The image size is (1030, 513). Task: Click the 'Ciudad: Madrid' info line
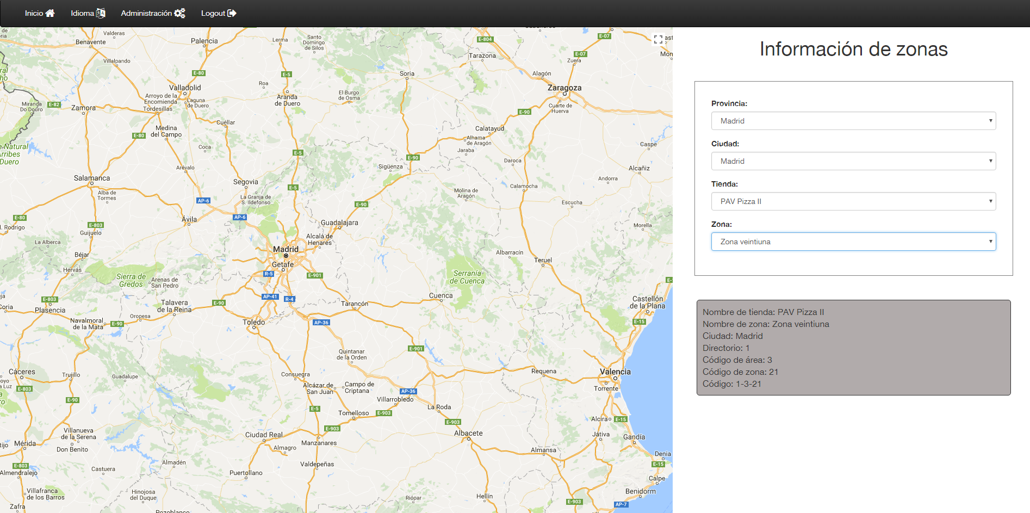click(x=733, y=336)
